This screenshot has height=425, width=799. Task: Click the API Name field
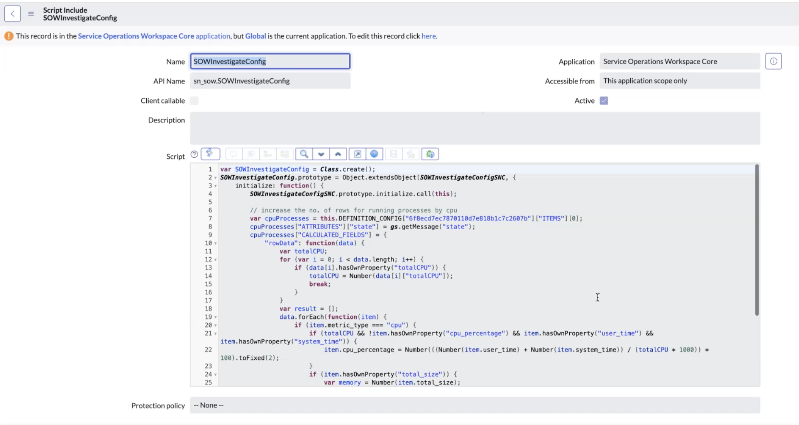[x=270, y=81]
